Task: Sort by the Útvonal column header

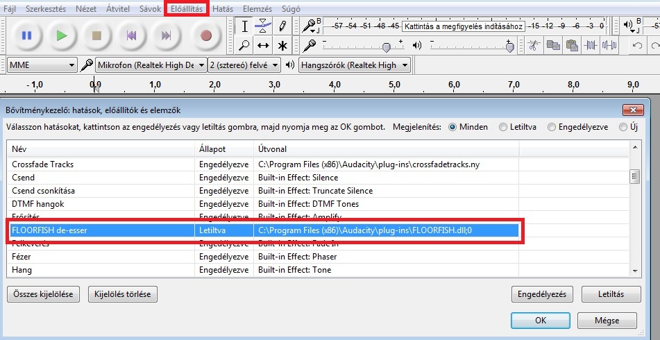Action: point(387,149)
